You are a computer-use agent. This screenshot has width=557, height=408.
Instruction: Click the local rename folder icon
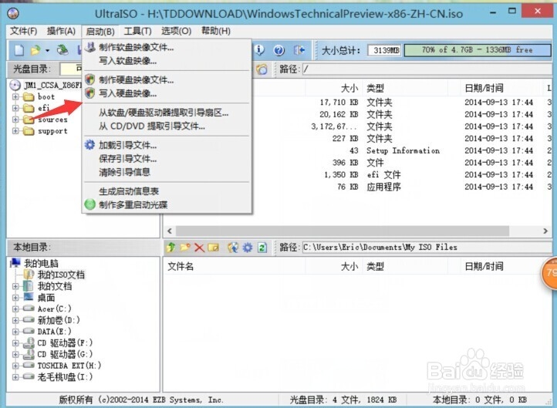(x=214, y=247)
